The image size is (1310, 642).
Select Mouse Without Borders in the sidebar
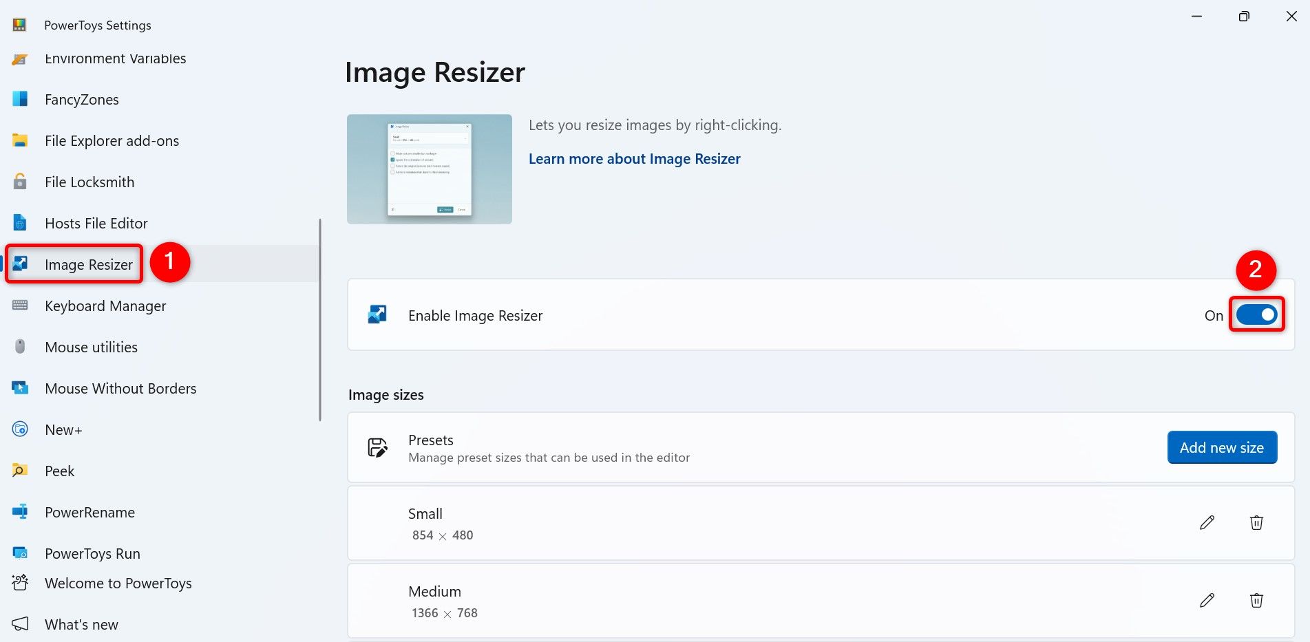pyautogui.click(x=21, y=388)
